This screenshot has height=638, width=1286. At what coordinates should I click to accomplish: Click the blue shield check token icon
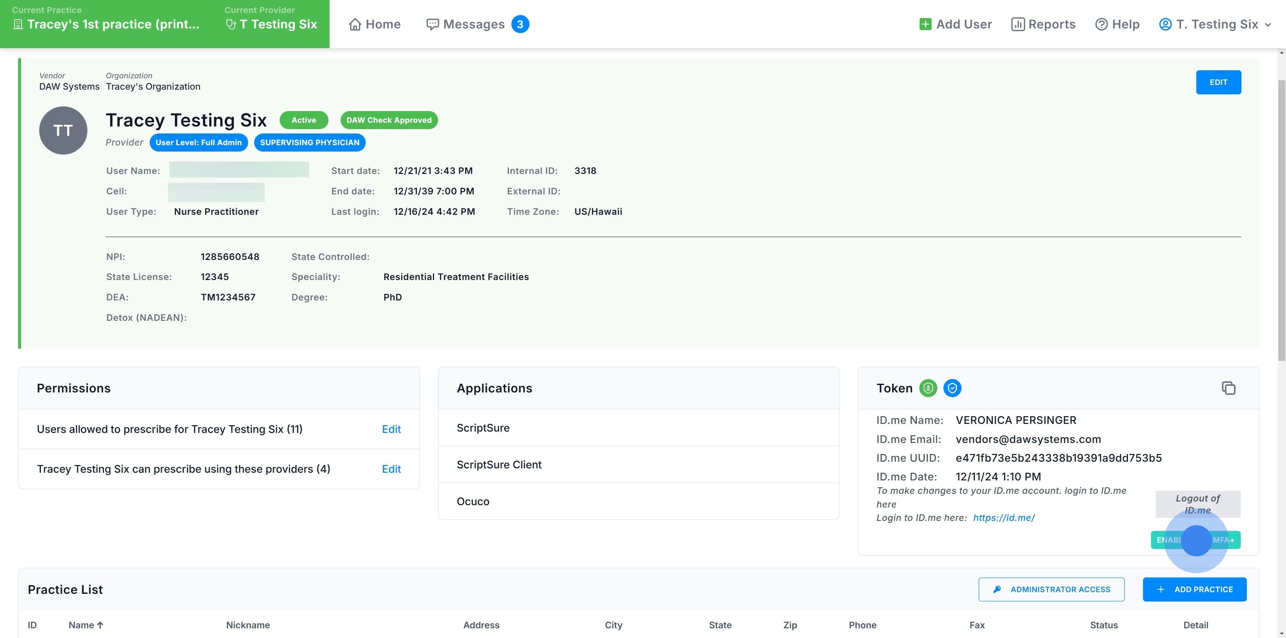click(952, 388)
